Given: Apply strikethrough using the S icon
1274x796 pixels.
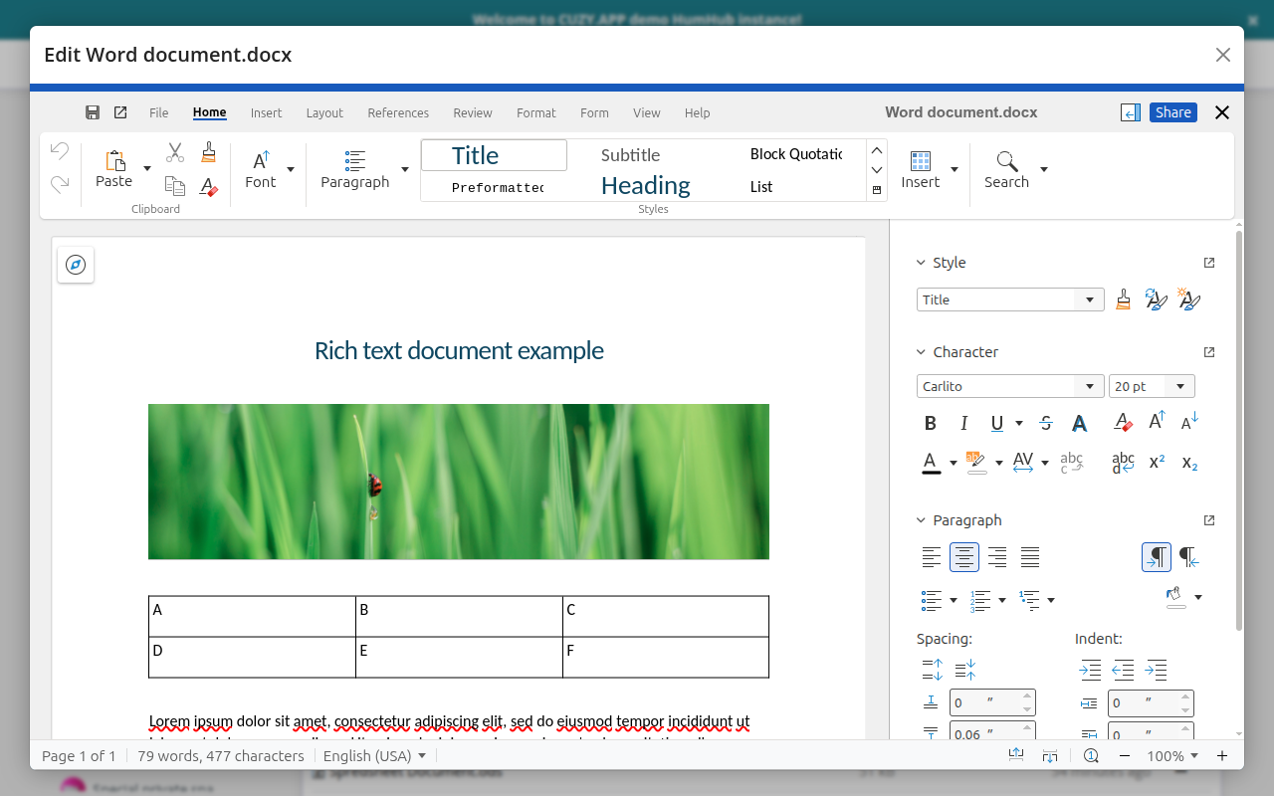Looking at the screenshot, I should (x=1045, y=423).
